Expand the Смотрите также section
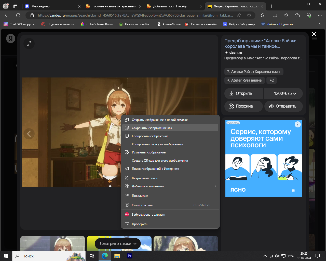Image resolution: width=326 pixels, height=261 pixels. point(118,244)
